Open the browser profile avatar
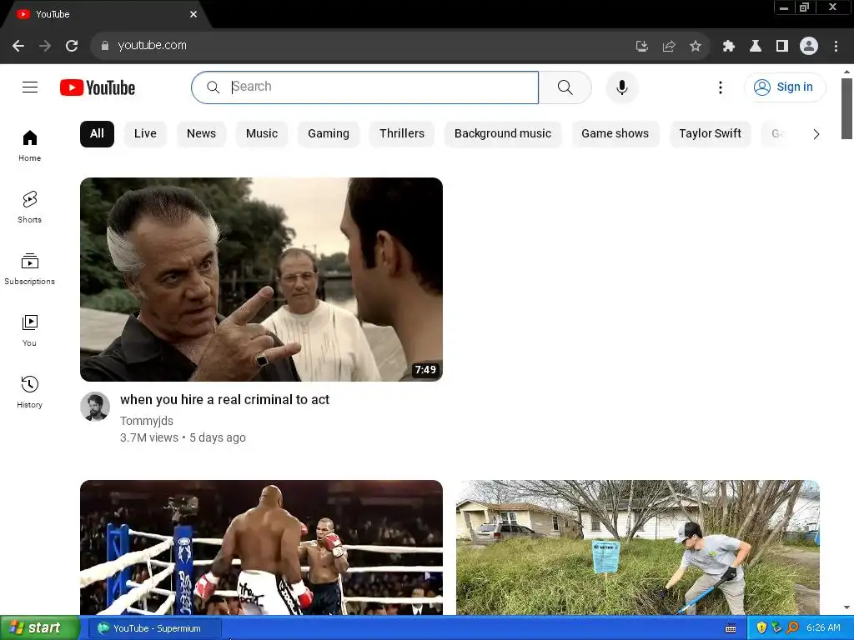 tap(809, 47)
